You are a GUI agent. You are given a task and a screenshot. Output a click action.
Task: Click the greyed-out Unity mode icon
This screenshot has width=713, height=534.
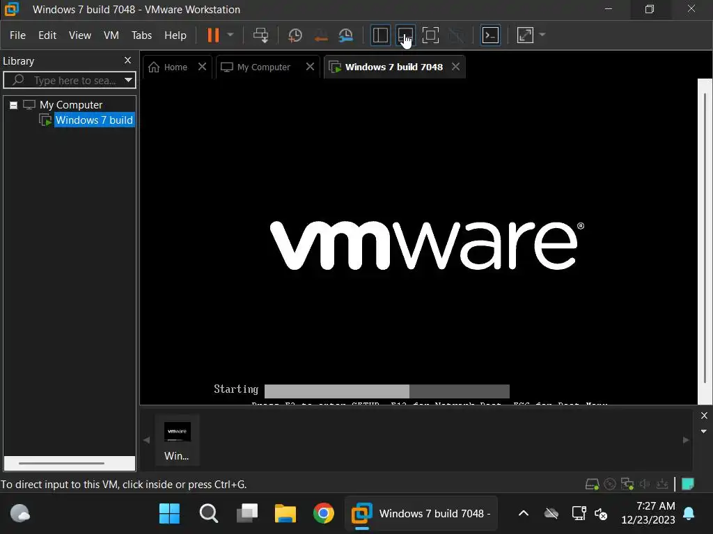click(x=456, y=35)
